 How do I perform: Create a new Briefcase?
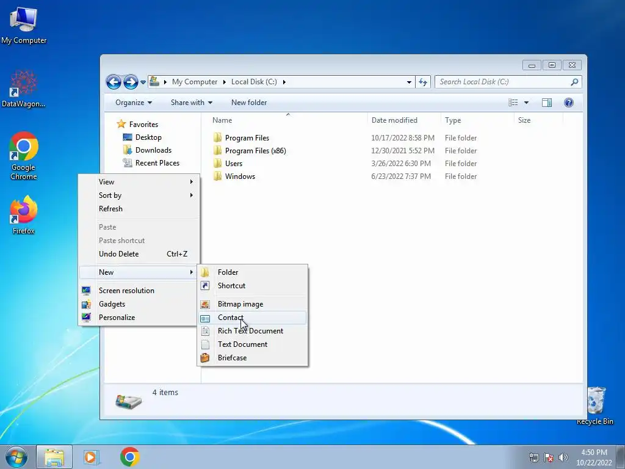(x=253, y=358)
